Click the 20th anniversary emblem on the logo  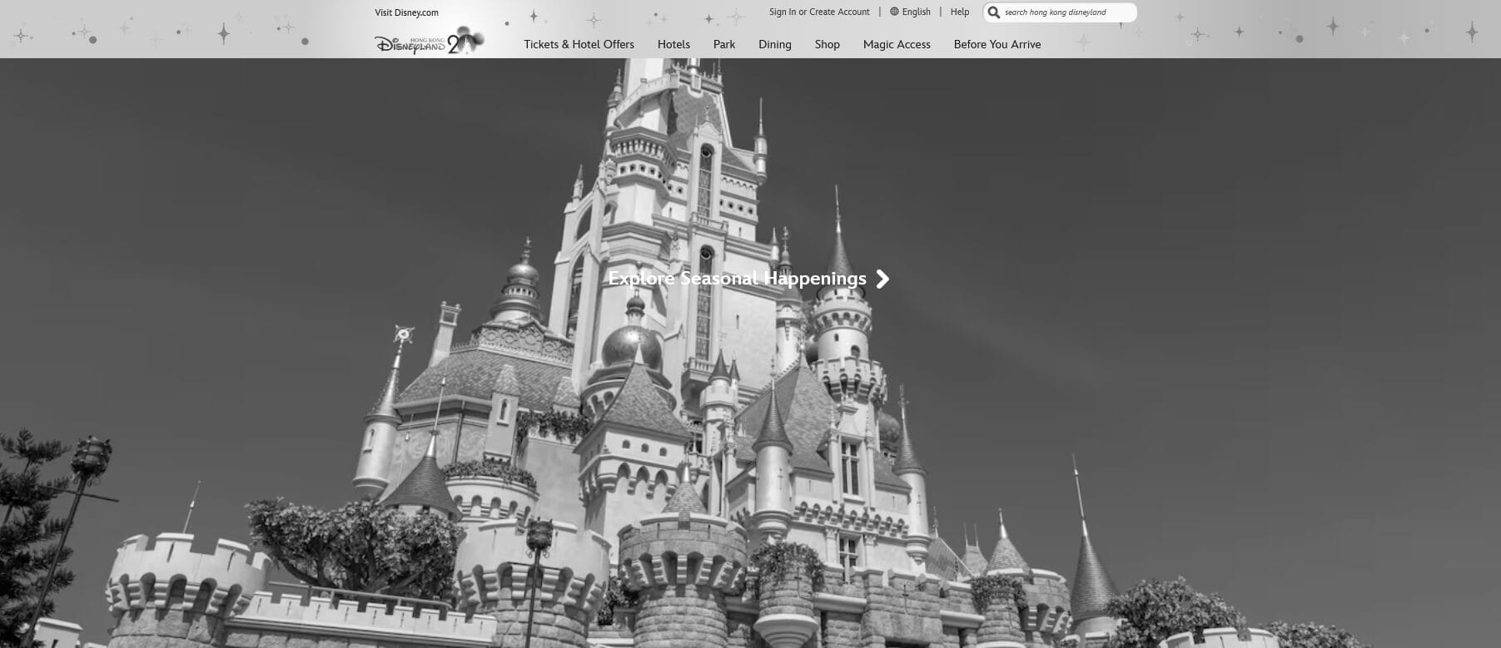[x=465, y=42]
